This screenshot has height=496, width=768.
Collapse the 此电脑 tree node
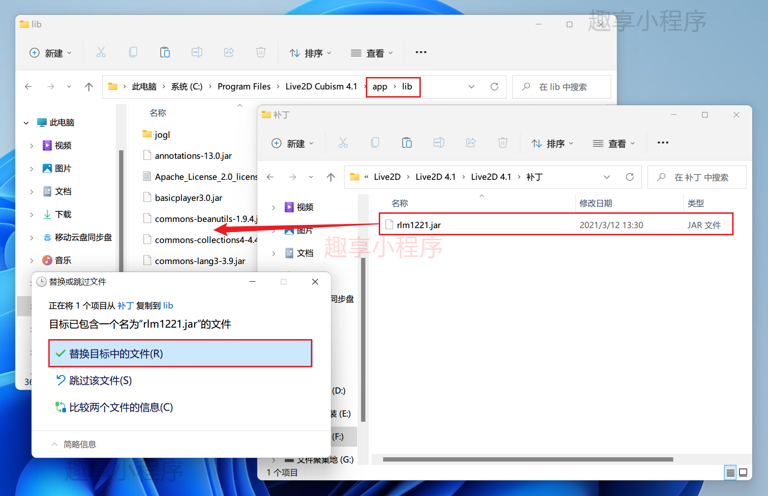tap(26, 123)
